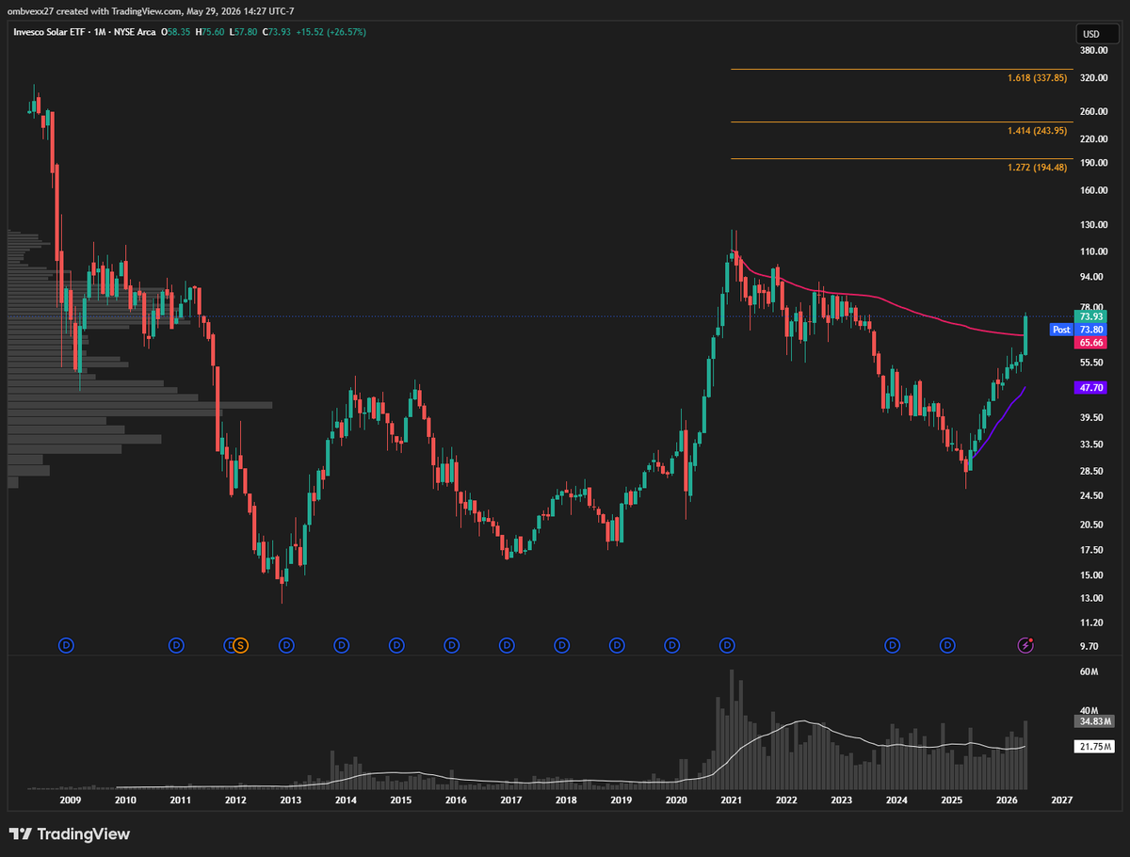Click the 2022 year on time axis

pyautogui.click(x=785, y=800)
